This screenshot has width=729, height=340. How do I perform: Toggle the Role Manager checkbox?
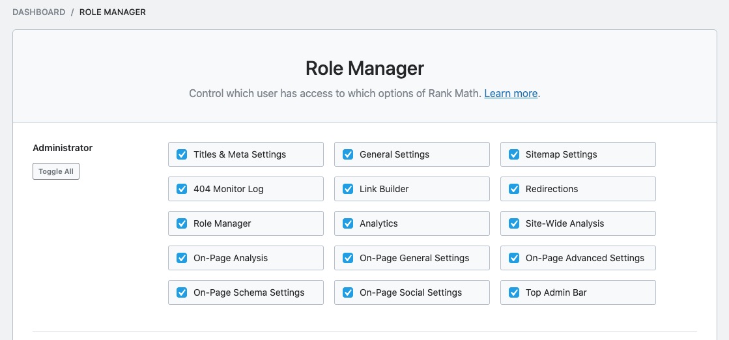(x=182, y=223)
